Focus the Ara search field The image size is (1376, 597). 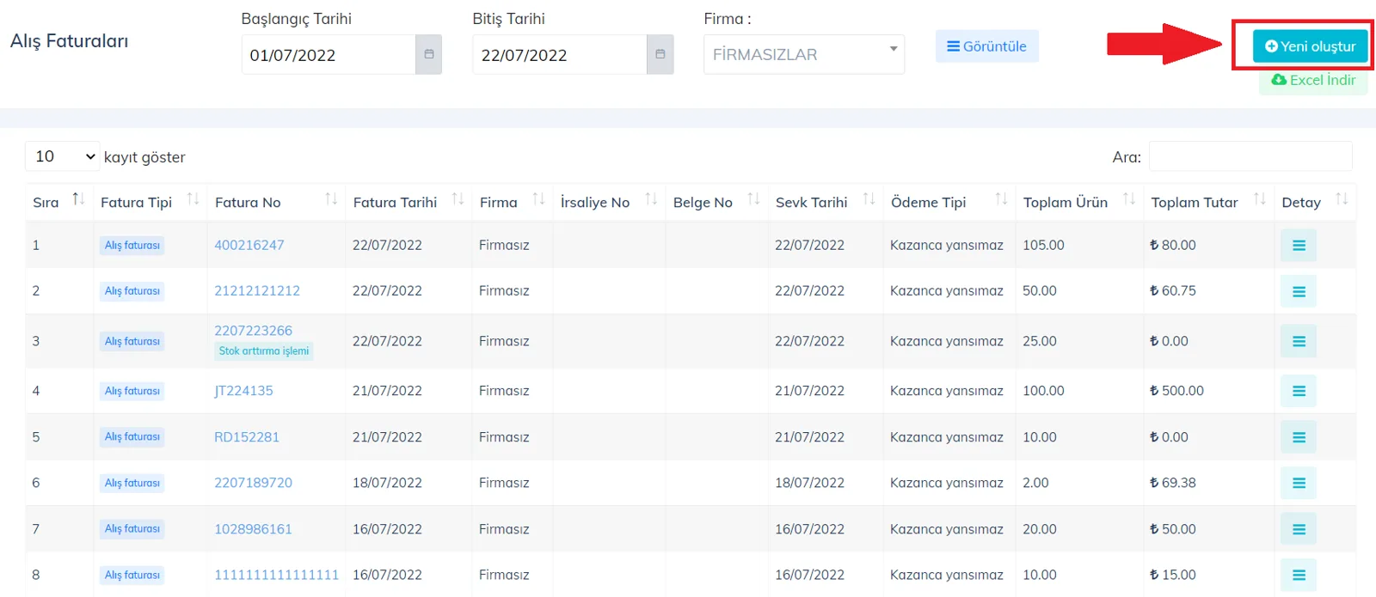click(x=1250, y=156)
